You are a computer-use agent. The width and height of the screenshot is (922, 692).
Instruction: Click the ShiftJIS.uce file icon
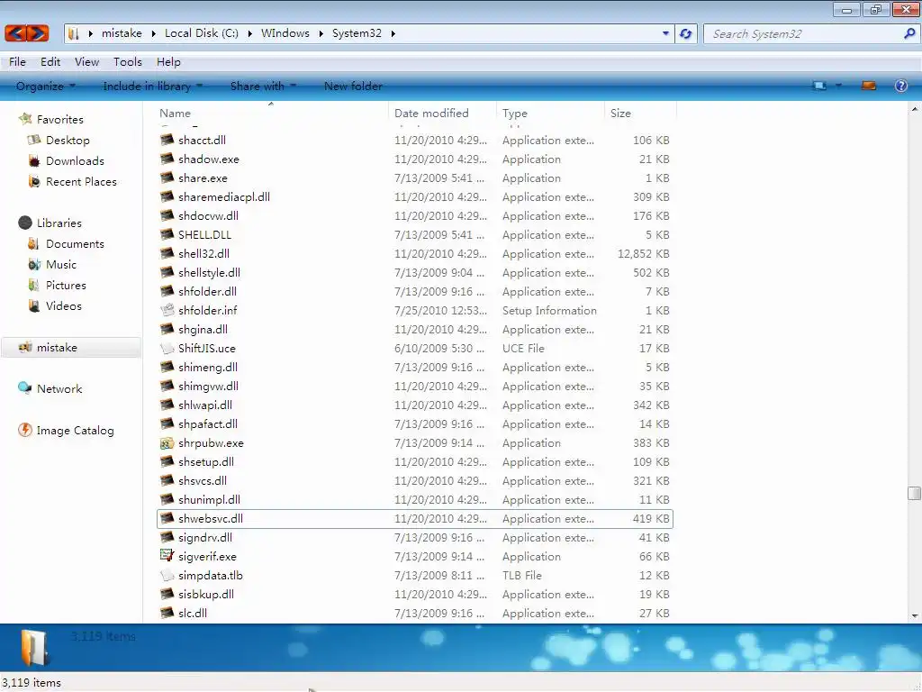(x=167, y=349)
